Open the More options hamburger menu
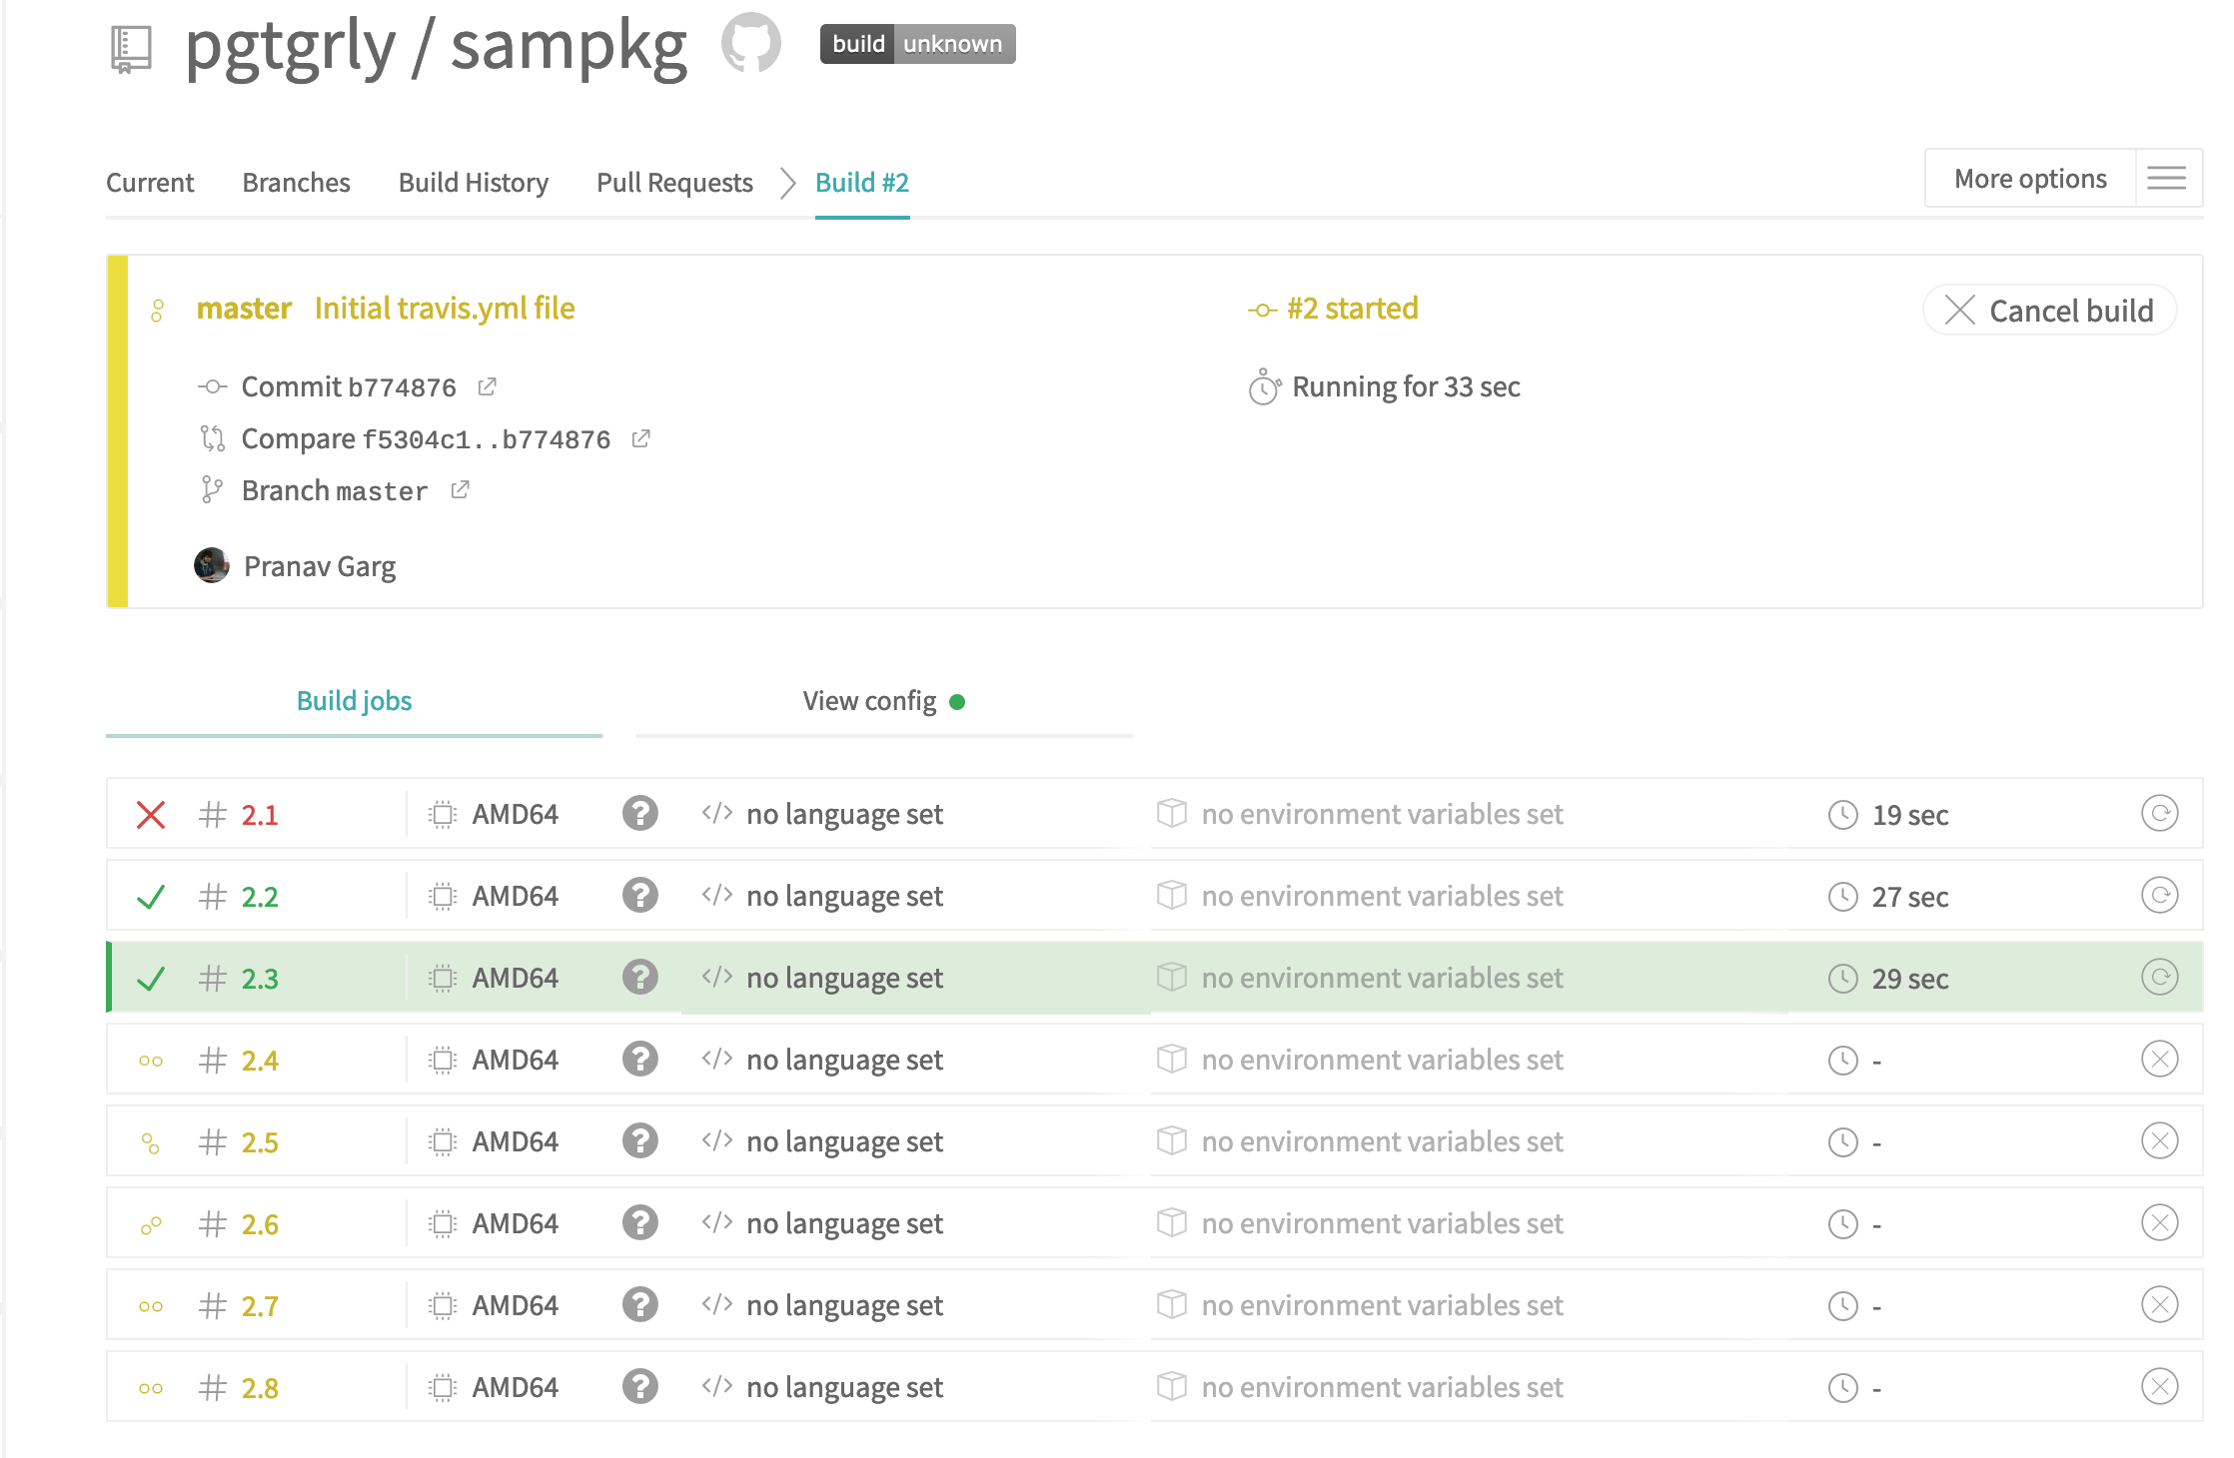This screenshot has width=2234, height=1458. (2166, 179)
